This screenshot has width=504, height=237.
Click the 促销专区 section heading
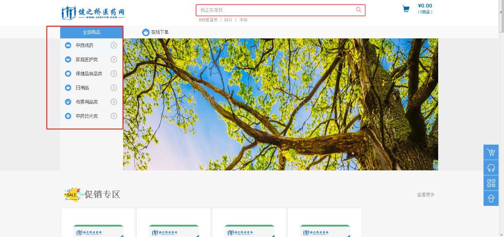(102, 194)
